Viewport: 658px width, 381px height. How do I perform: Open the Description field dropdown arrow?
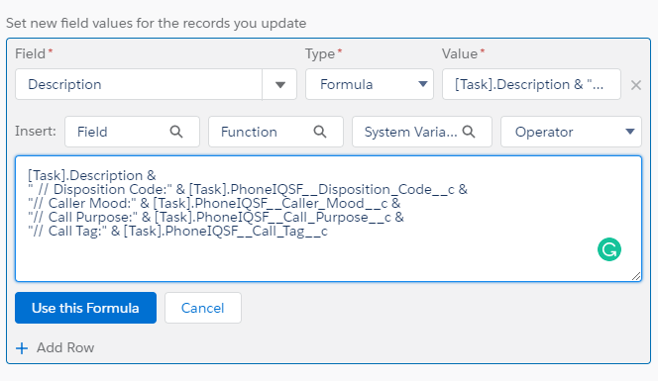[x=279, y=85]
